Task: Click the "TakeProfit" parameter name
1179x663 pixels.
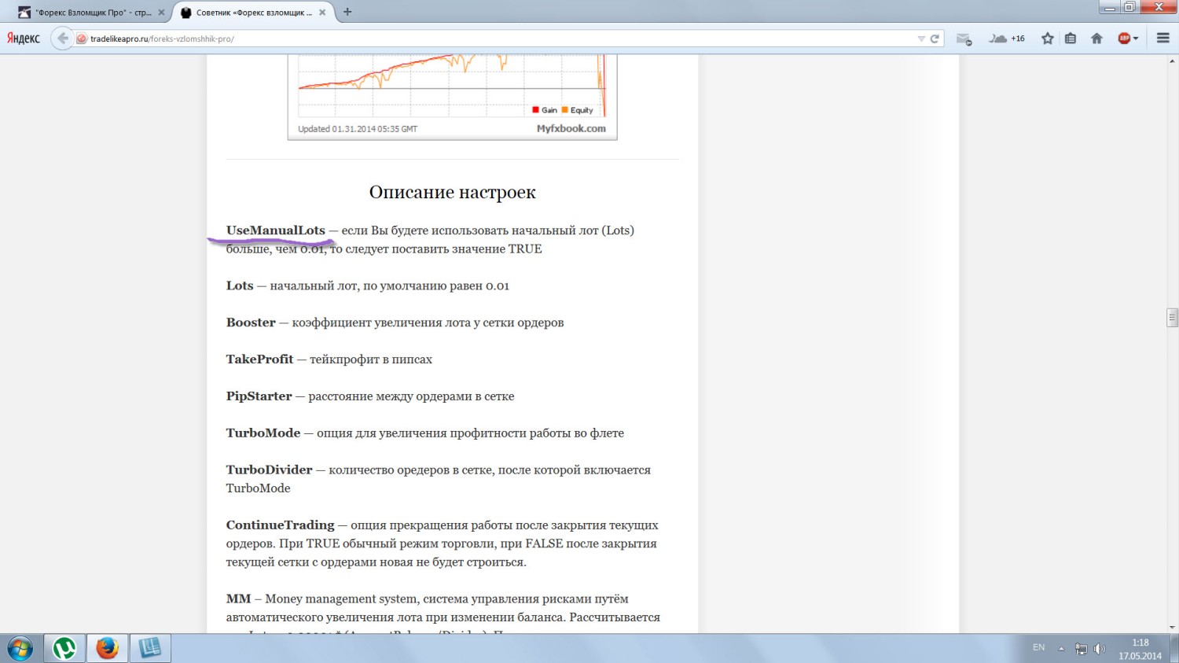Action: pos(259,359)
